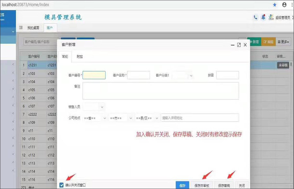
Task: Open the 省 province dropdown
Action: pos(95,118)
